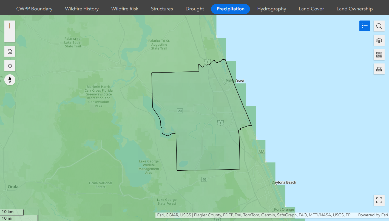Image resolution: width=389 pixels, height=221 pixels.
Task: Open the Land Cover tab
Action: [311, 9]
